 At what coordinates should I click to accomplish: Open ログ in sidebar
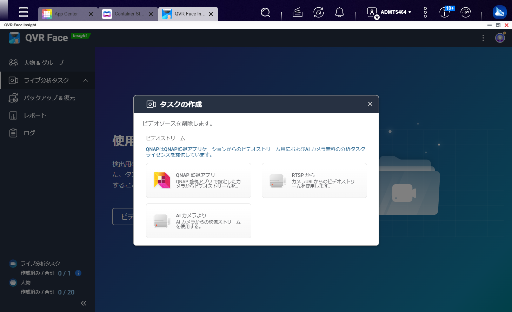(x=47, y=133)
